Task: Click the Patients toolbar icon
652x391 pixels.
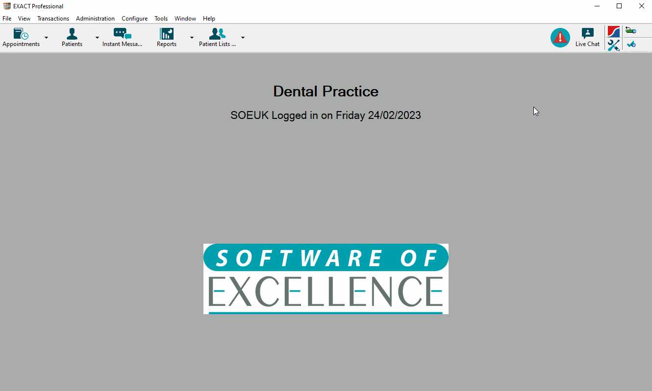Action: (x=72, y=34)
